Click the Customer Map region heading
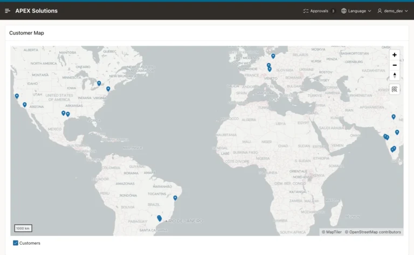This screenshot has height=255, width=414. click(26, 33)
